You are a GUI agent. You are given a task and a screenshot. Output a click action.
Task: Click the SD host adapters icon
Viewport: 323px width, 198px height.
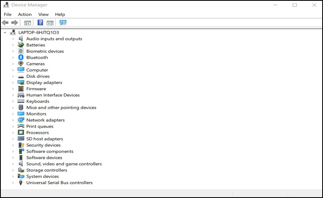[x=21, y=139]
